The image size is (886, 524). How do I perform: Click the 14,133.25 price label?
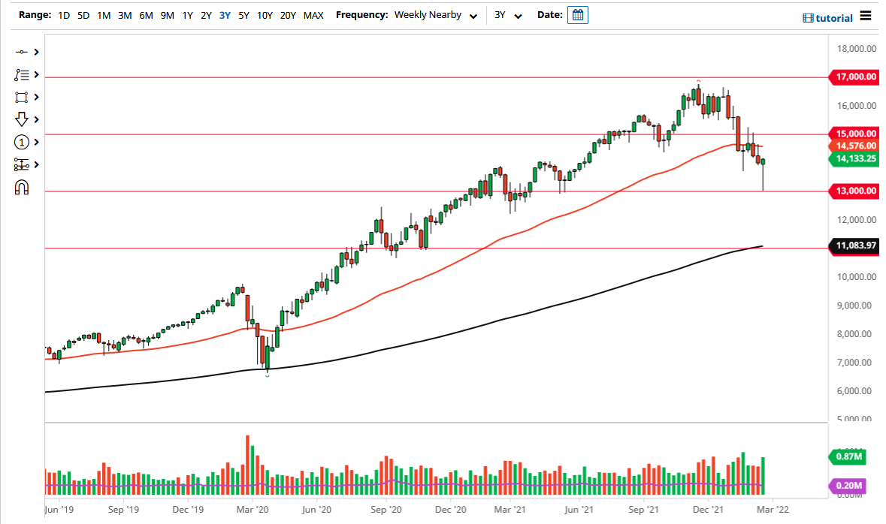[x=855, y=158]
